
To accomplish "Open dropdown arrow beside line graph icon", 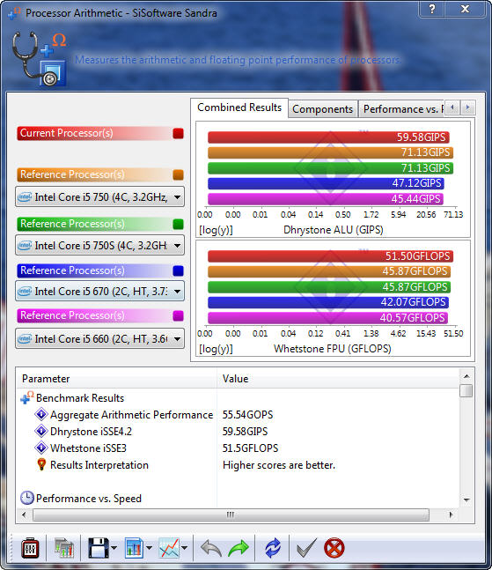I will point(185,548).
